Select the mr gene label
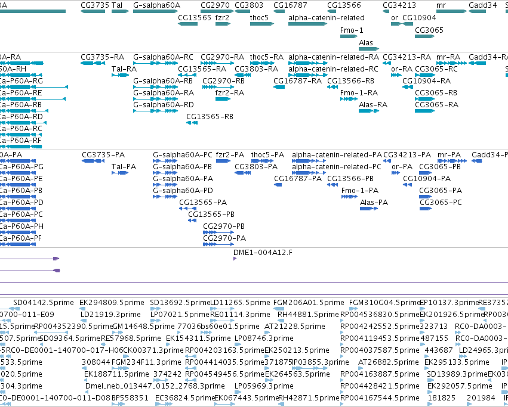 (x=441, y=5)
